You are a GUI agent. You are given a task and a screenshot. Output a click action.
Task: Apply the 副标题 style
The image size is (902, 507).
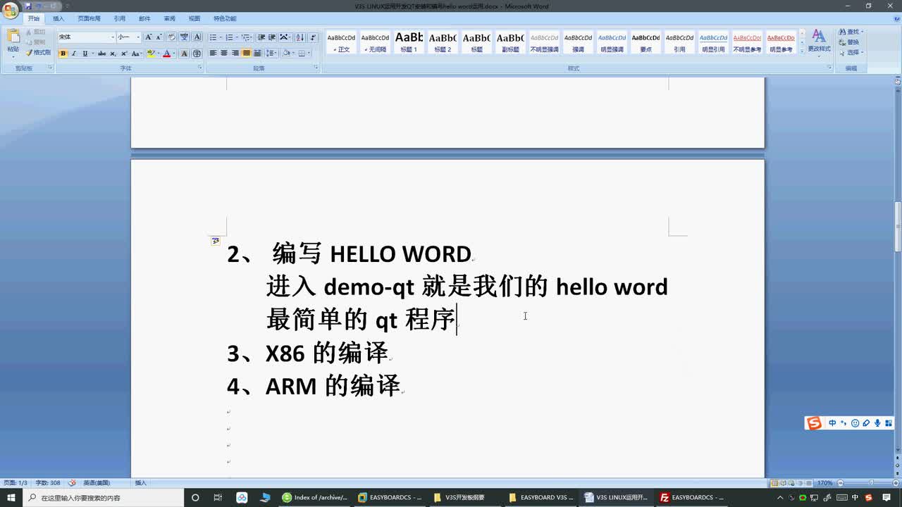[x=511, y=43]
